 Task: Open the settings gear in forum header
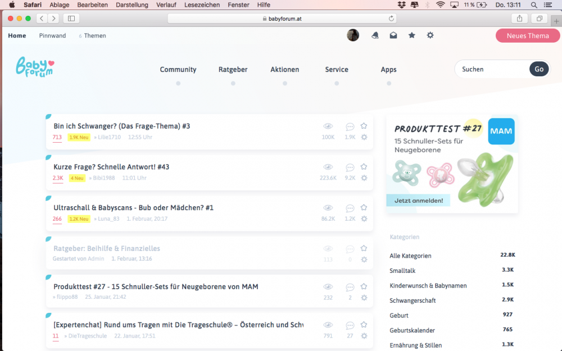430,35
